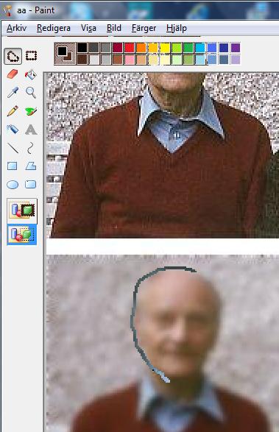
Task: Pick the Curve tool
Action: click(31, 148)
